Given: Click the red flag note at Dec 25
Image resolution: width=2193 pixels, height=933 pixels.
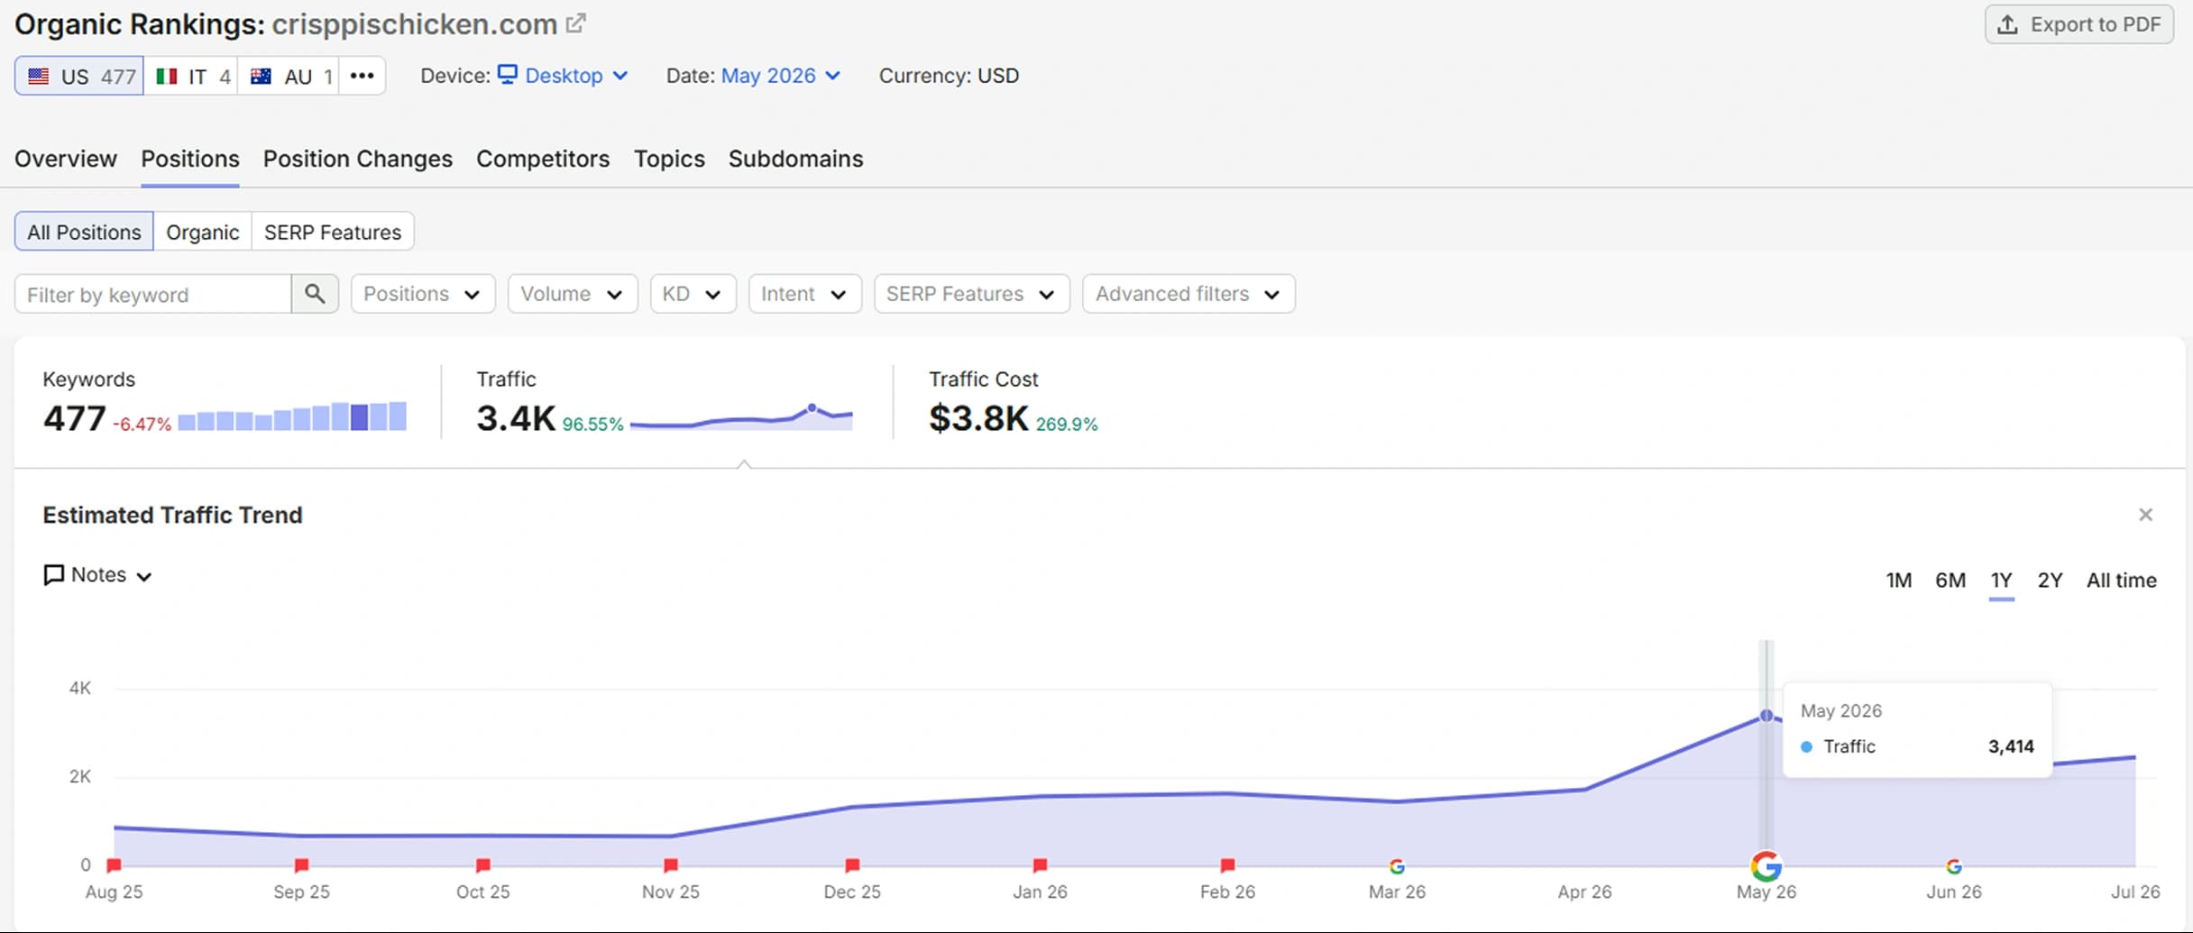Looking at the screenshot, I should 852,865.
